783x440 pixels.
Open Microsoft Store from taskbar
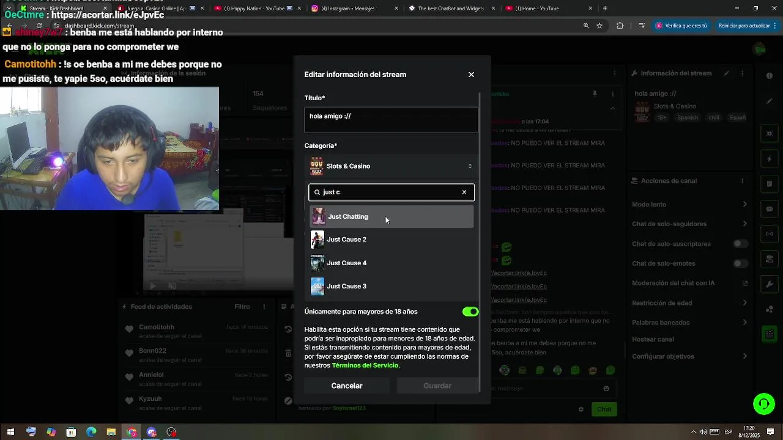click(x=71, y=432)
